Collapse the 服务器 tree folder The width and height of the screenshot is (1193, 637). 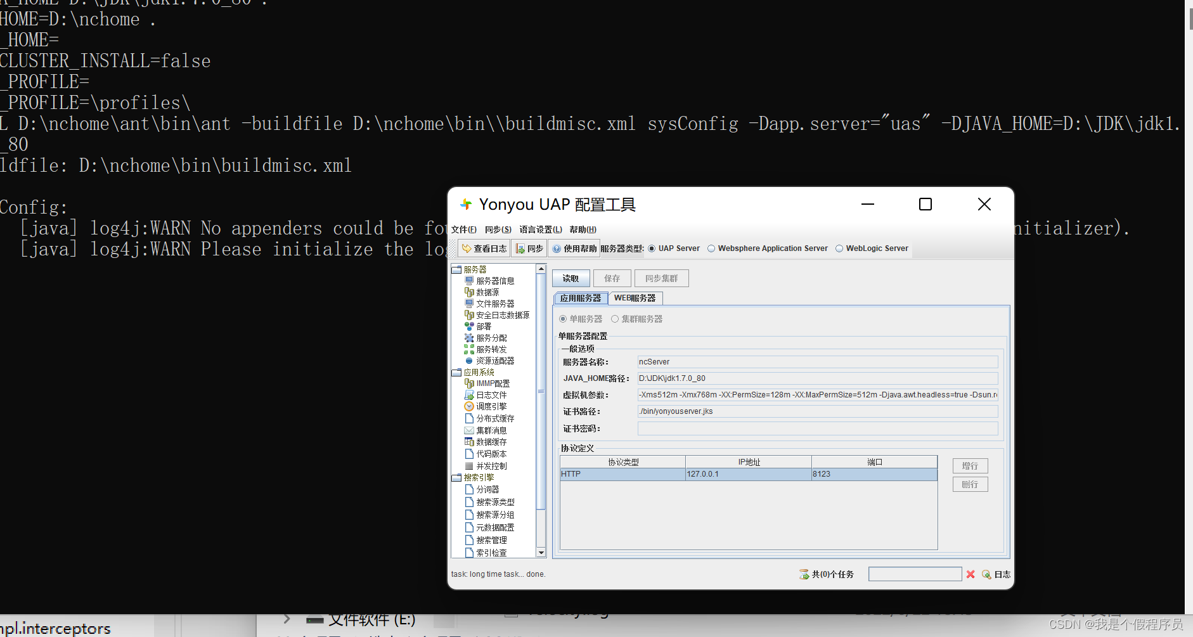click(456, 269)
